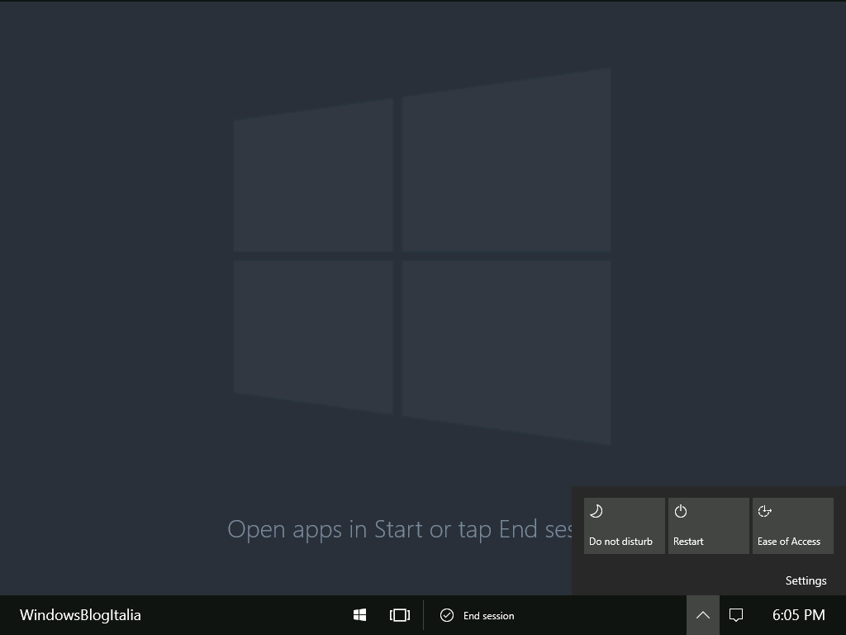Click the Restart quick action tile
Viewport: 846px width, 635px height.
708,526
